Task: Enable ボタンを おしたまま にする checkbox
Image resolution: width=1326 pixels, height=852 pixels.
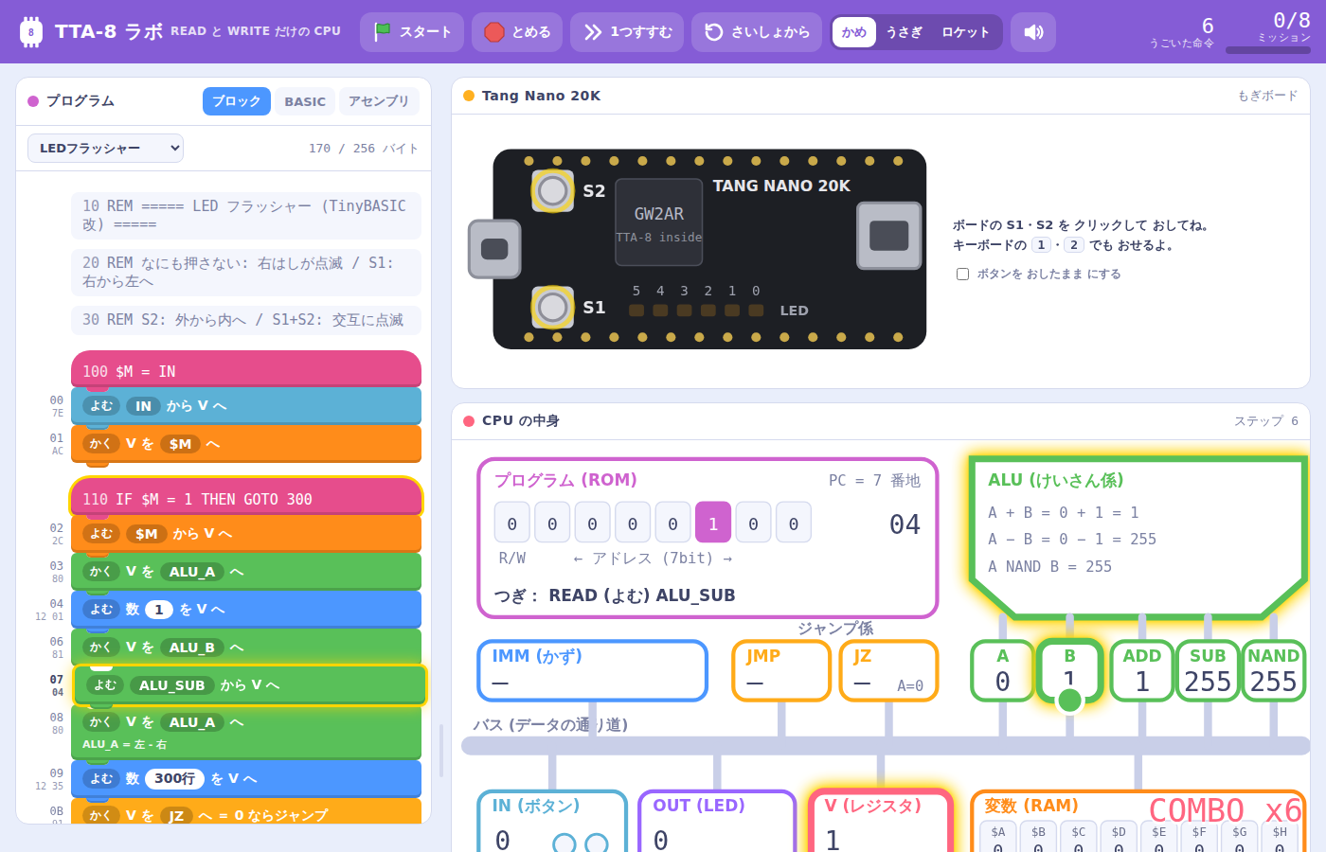Action: [962, 274]
